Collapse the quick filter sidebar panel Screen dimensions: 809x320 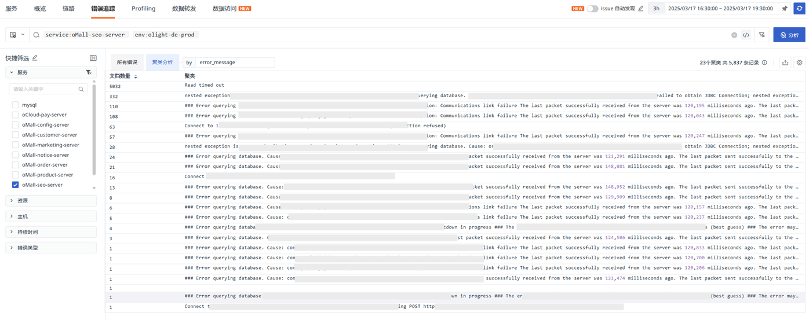point(93,58)
